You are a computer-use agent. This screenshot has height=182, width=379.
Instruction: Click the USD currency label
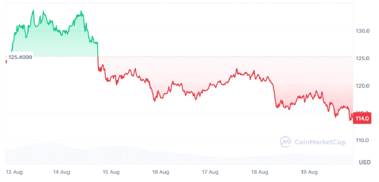point(365,162)
